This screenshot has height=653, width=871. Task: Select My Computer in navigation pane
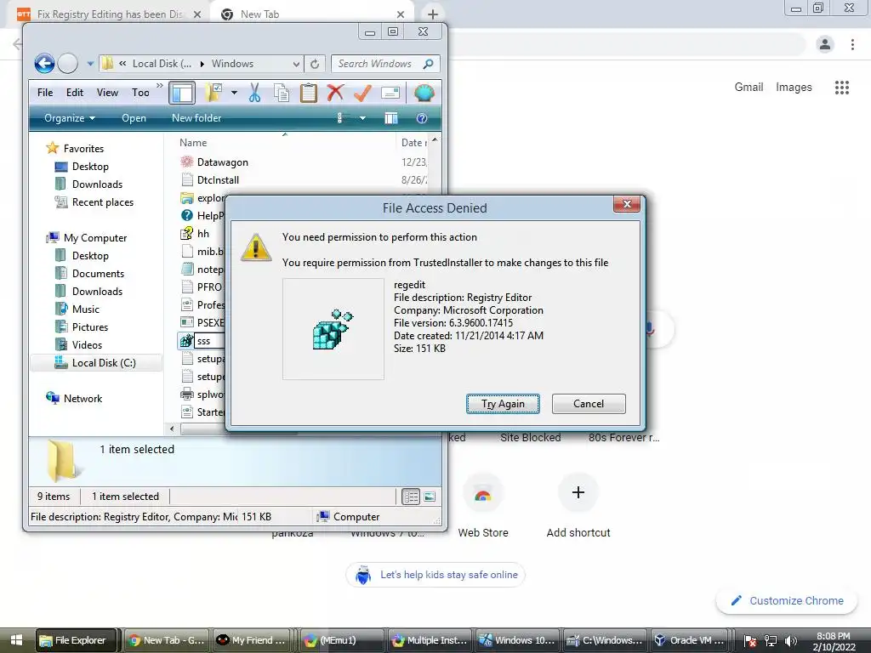coord(95,238)
